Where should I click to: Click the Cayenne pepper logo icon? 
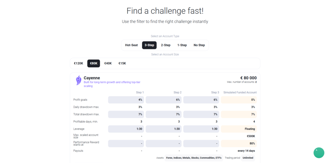[x=78, y=80]
